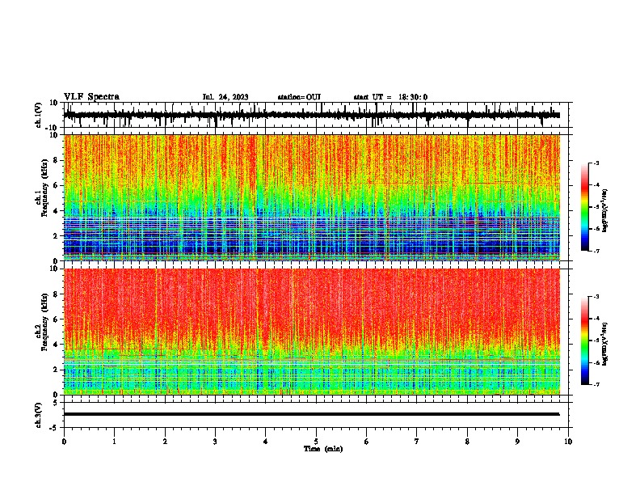Click the "5" tick on ch.3(V) axis
The width and height of the screenshot is (640, 495).
56,403
